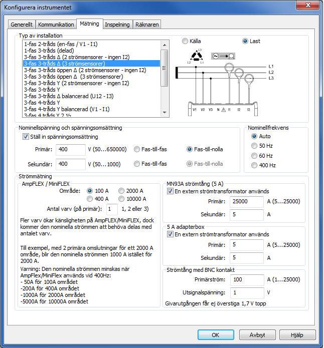Select 1-fas 2-tråds (en-fas / V1 - I1)

tap(91, 44)
